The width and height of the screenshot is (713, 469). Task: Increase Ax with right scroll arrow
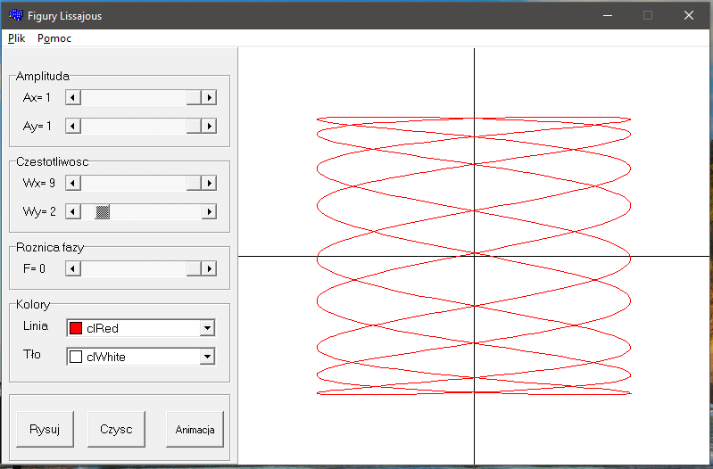209,97
